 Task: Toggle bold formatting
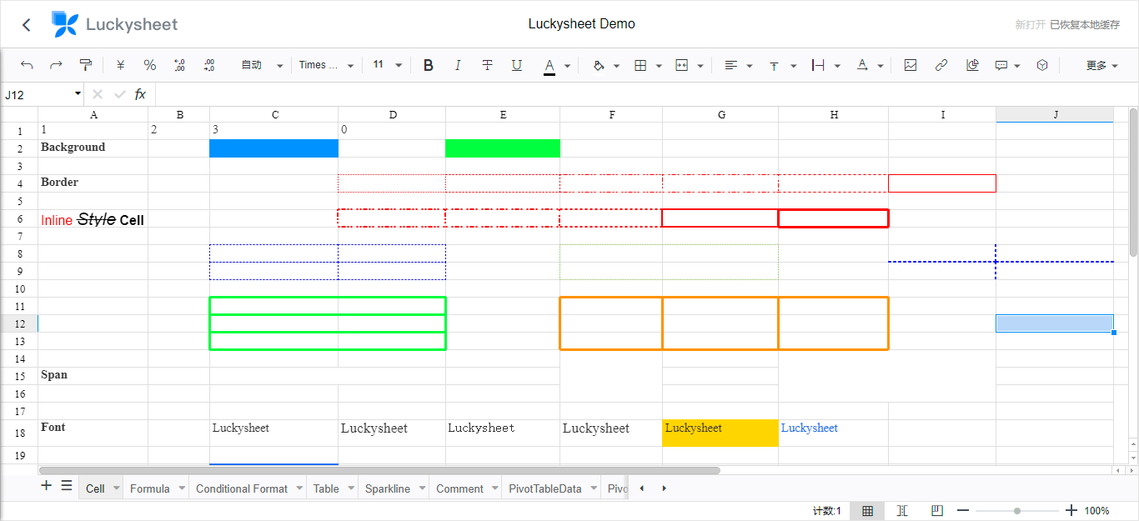429,65
